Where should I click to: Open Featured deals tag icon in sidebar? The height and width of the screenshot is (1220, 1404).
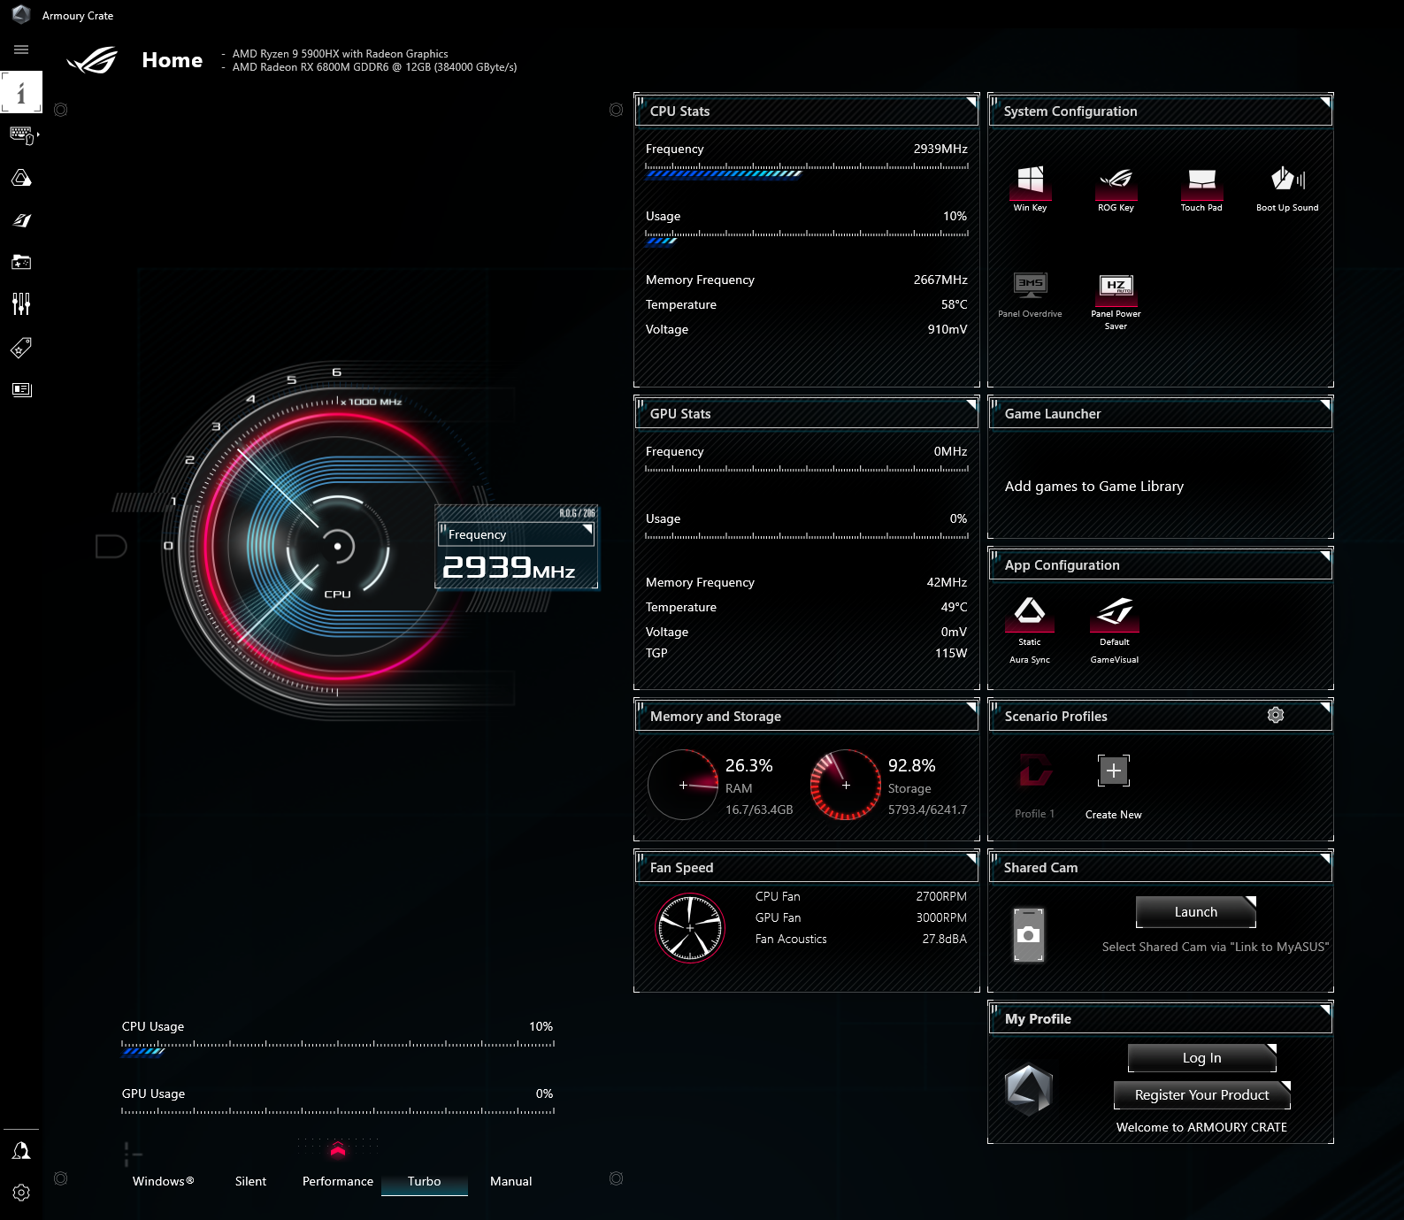[x=21, y=347]
